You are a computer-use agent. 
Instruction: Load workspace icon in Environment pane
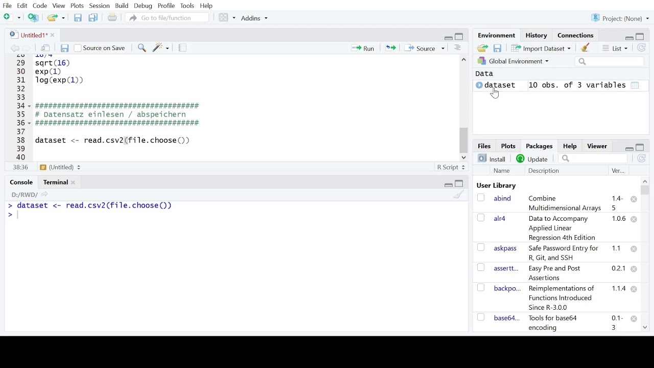tap(482, 49)
